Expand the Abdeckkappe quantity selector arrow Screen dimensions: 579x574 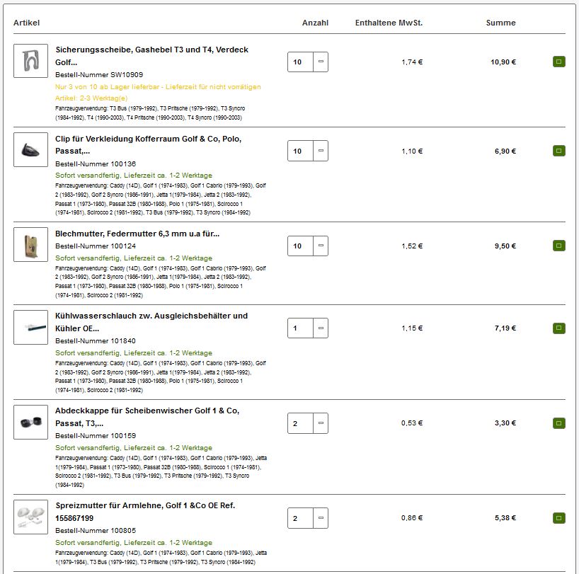point(321,423)
